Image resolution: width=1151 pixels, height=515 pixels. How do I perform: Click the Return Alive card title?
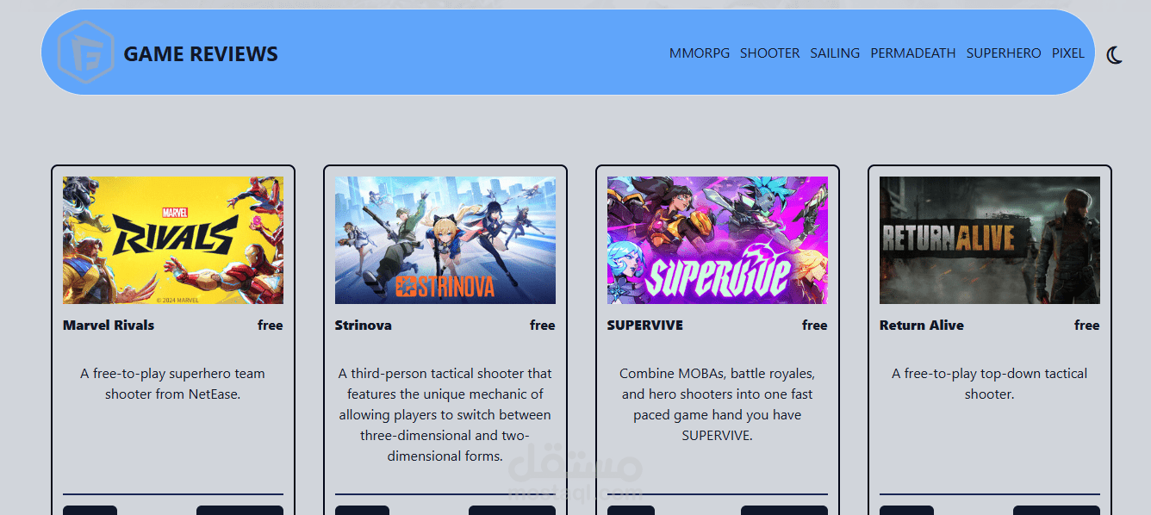[x=922, y=325]
